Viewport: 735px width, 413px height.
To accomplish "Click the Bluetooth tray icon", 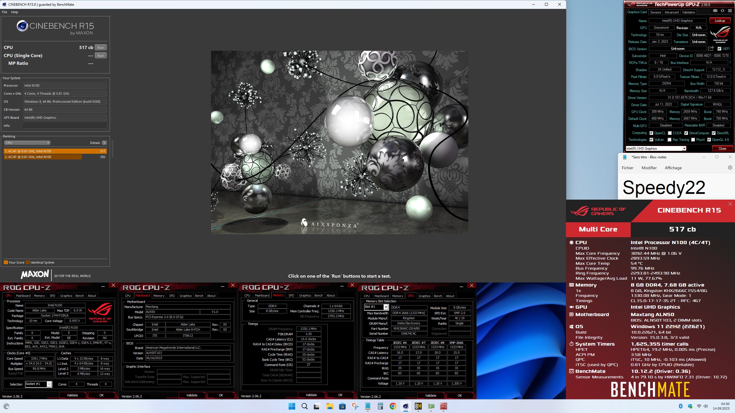I will [680, 406].
